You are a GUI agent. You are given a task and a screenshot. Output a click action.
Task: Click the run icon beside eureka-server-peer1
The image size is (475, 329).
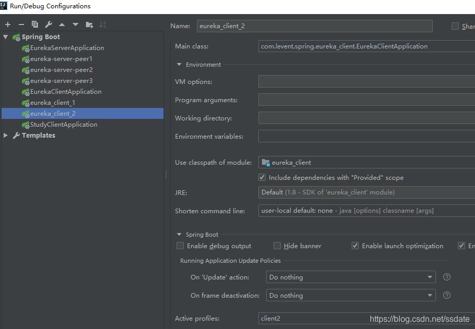click(26, 59)
